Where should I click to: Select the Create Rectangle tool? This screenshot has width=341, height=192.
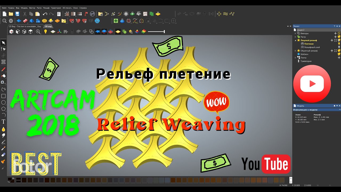click(x=3, y=96)
